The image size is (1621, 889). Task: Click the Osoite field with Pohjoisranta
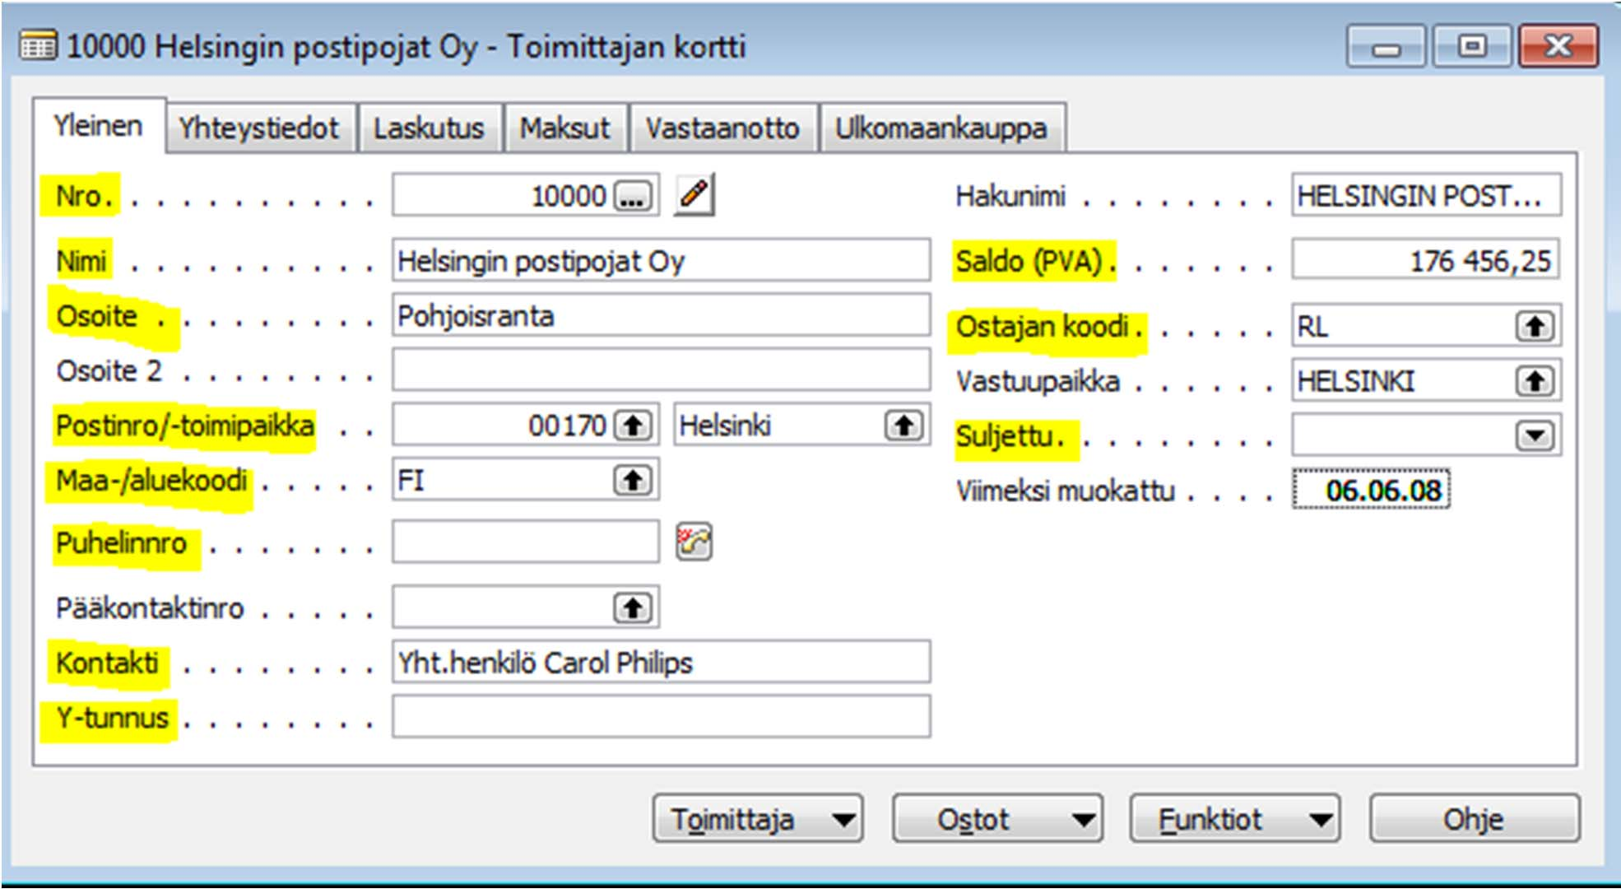point(662,315)
